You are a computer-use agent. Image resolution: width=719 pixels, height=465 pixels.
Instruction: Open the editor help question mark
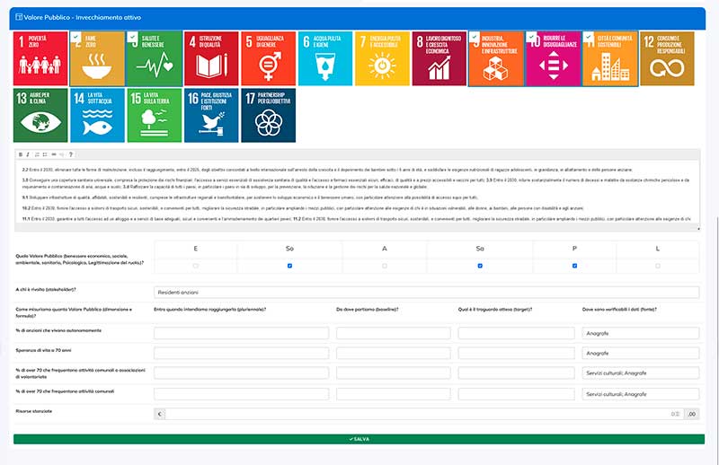[70, 154]
